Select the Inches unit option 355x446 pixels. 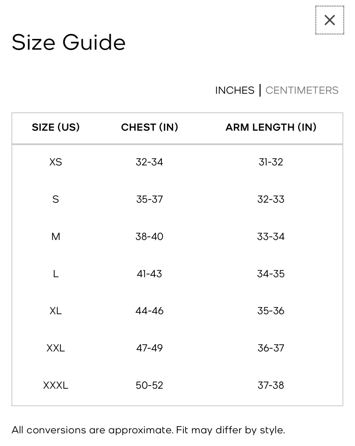point(235,90)
